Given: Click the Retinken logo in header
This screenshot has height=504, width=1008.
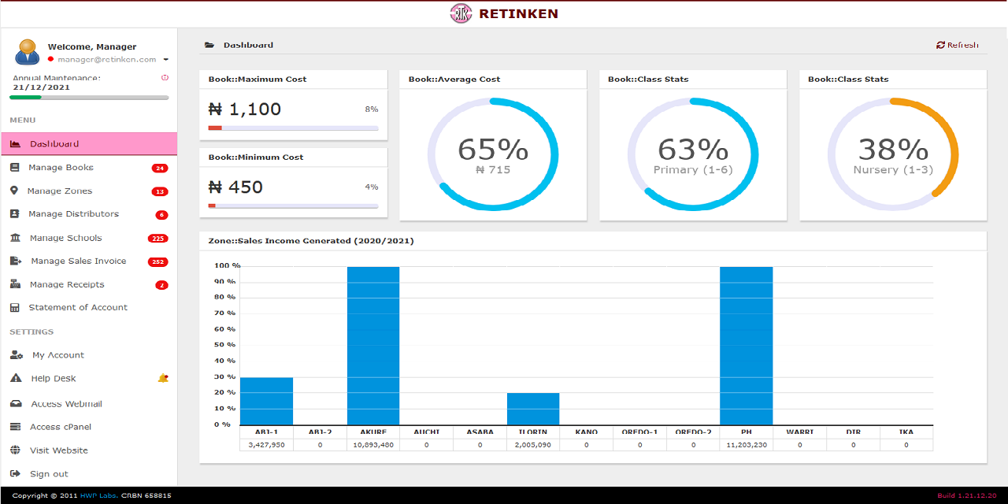Looking at the screenshot, I should 461,13.
